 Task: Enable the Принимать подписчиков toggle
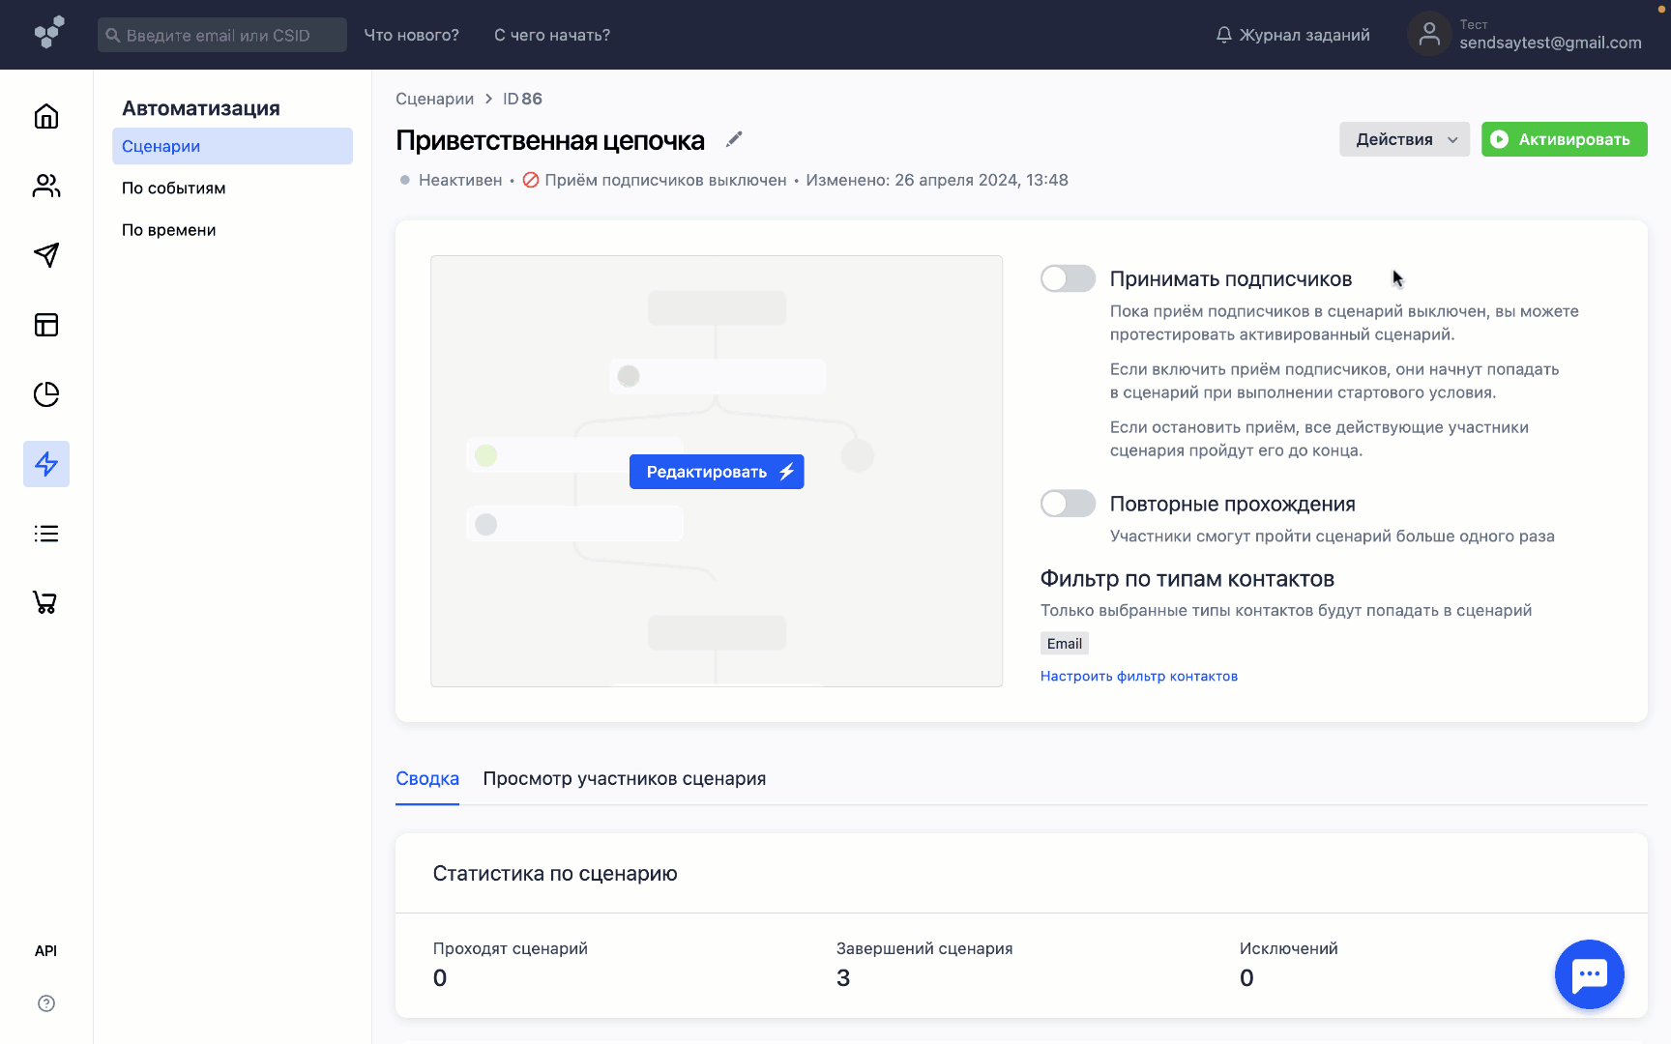pos(1068,279)
